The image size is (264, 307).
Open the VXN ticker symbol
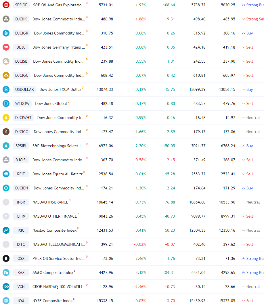(x=21, y=287)
